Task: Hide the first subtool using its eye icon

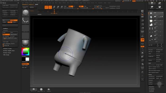Action: tap(162, 13)
